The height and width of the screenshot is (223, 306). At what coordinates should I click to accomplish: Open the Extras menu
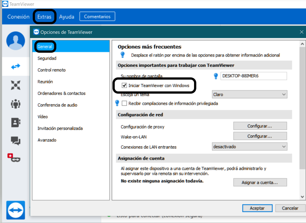[44, 17]
